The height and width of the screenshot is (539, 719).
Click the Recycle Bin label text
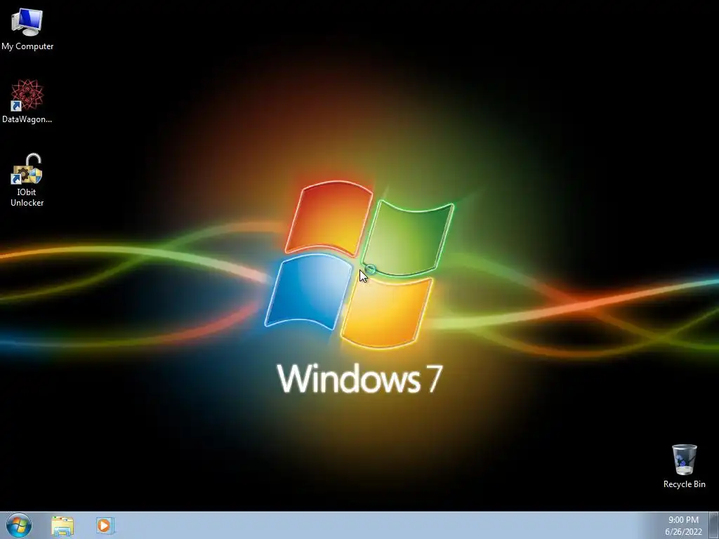(x=684, y=484)
